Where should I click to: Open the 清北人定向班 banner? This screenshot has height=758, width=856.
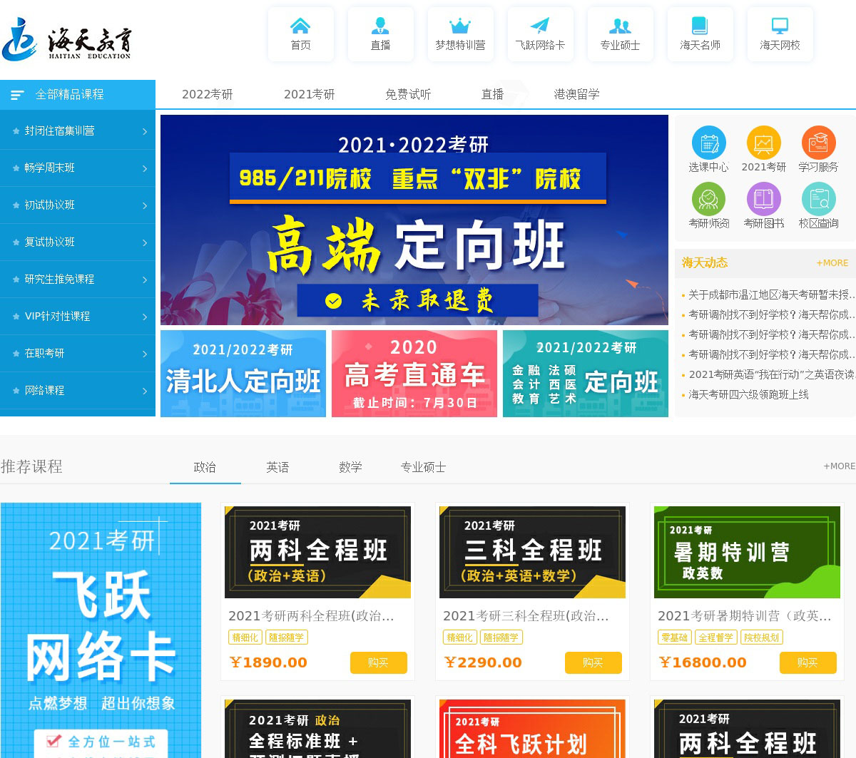243,374
